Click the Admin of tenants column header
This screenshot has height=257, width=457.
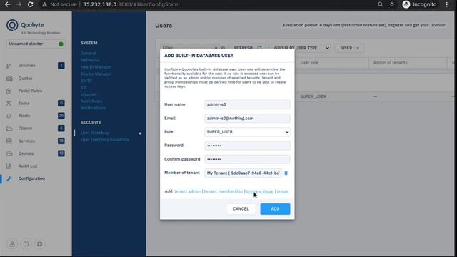point(391,63)
